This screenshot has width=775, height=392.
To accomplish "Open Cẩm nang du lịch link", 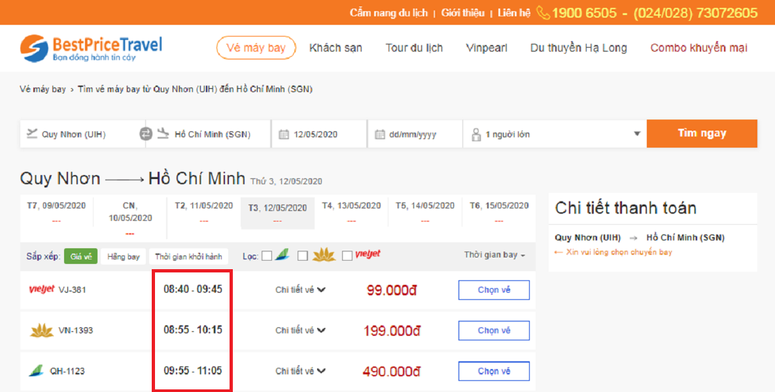I will (x=389, y=13).
